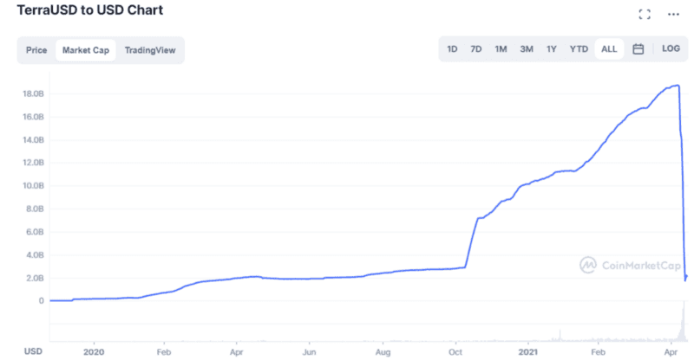The height and width of the screenshot is (360, 694).
Task: Click the TerraUSD to USD Chart heading
Action: [90, 10]
